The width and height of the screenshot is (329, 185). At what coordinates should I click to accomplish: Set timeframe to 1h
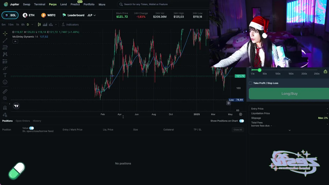[17, 25]
